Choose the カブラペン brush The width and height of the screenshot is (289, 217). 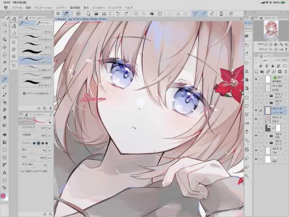tap(35, 53)
